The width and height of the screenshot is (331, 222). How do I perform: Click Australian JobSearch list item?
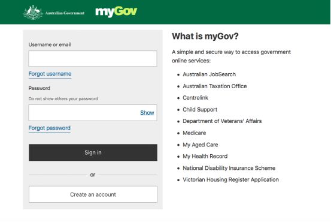(209, 74)
